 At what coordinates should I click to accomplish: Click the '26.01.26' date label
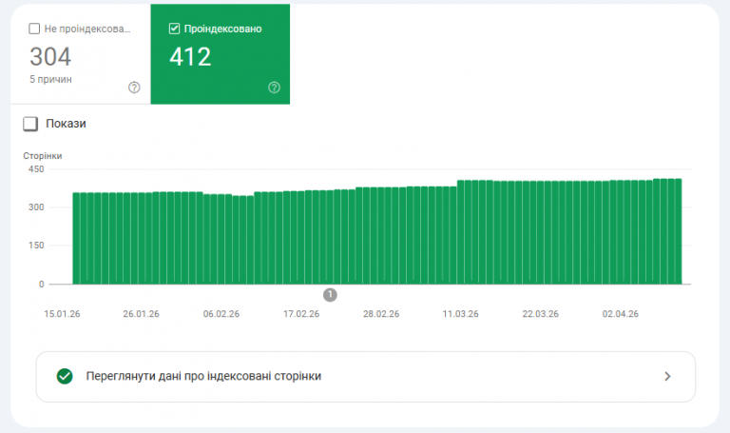141,314
